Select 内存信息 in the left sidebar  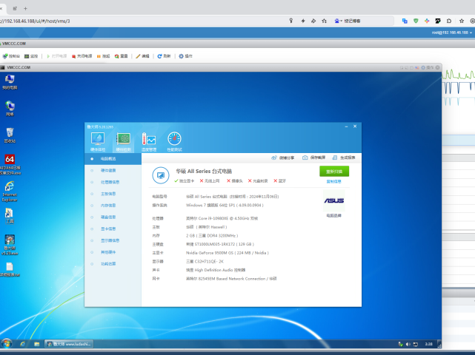coord(108,205)
